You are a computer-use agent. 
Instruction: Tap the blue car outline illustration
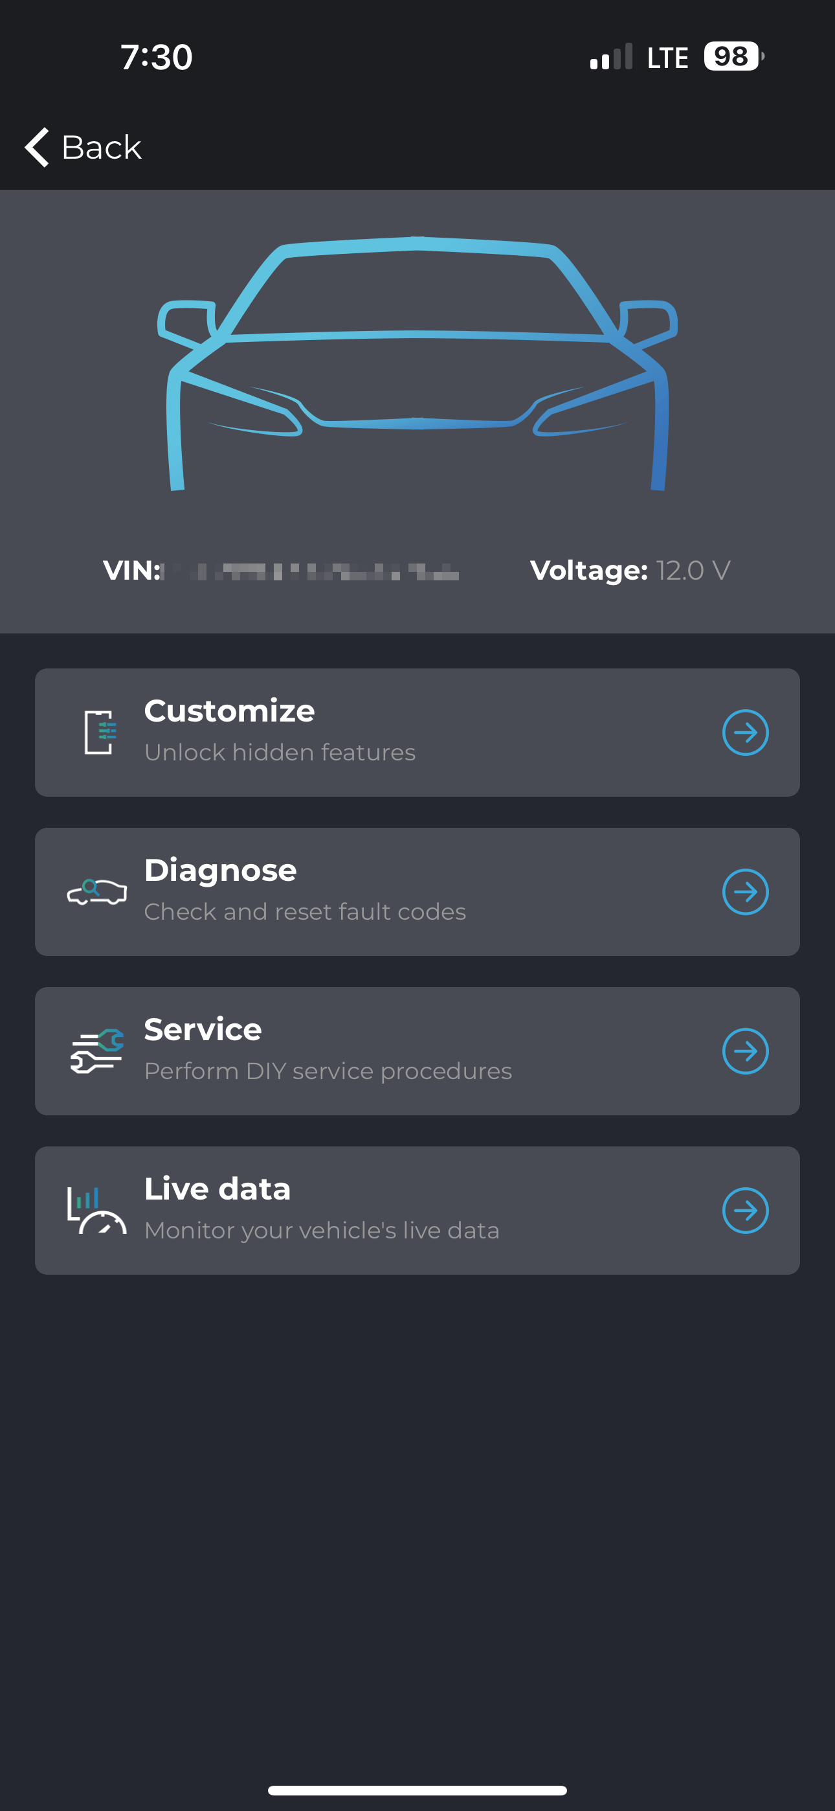pos(417,363)
